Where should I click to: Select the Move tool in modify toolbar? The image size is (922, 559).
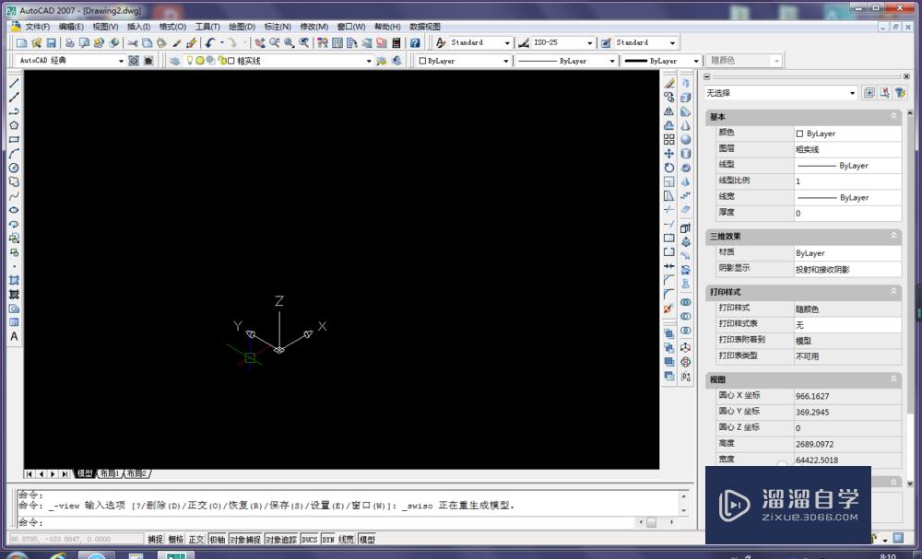(x=668, y=154)
